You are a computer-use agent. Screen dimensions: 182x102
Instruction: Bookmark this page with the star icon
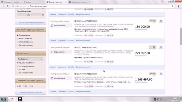(173, 6)
